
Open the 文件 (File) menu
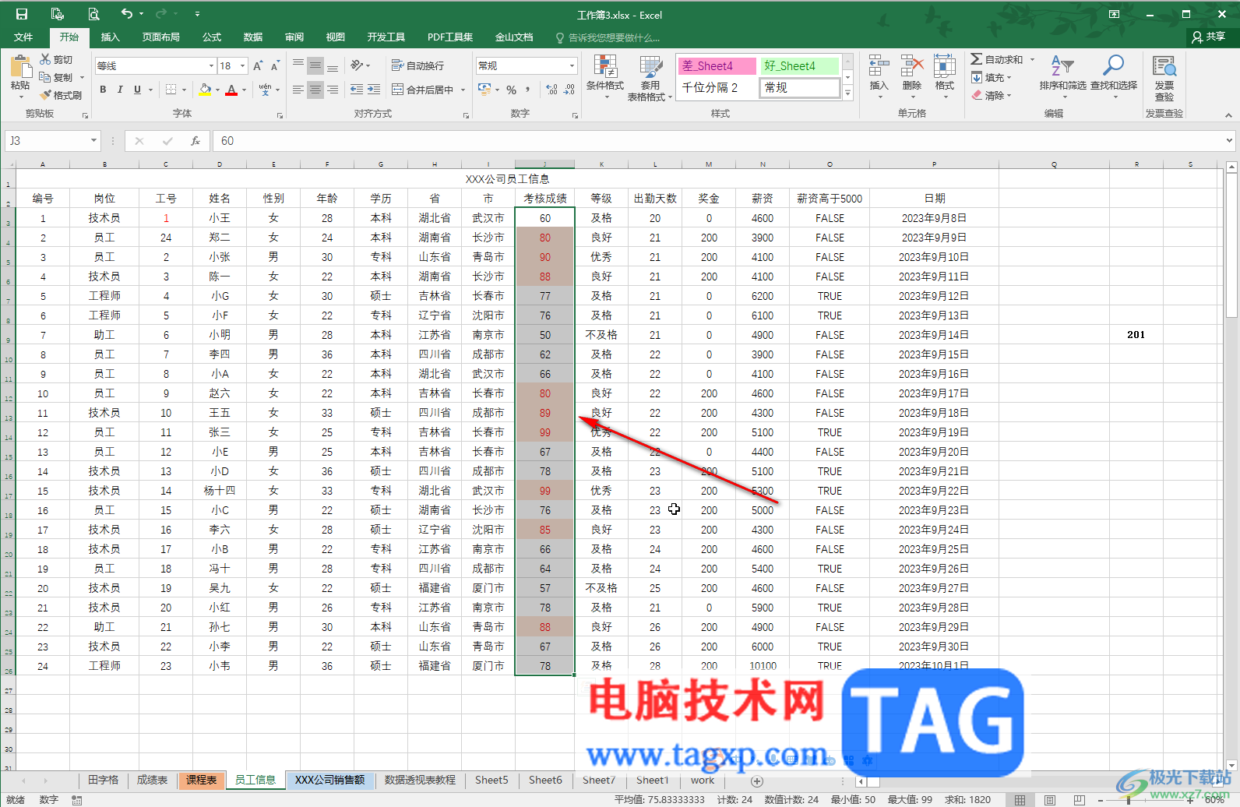click(x=23, y=37)
